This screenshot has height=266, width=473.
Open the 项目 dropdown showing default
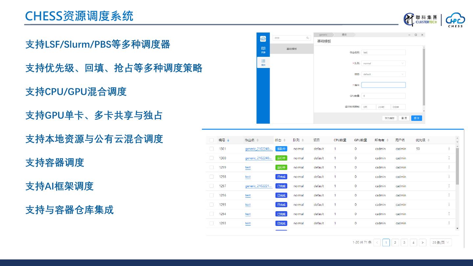[383, 74]
